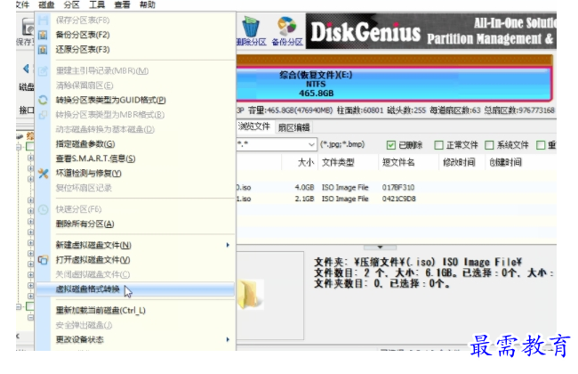The image size is (578, 374).
Task: Expand 更改设备状态 submenu arrow
Action: (228, 339)
